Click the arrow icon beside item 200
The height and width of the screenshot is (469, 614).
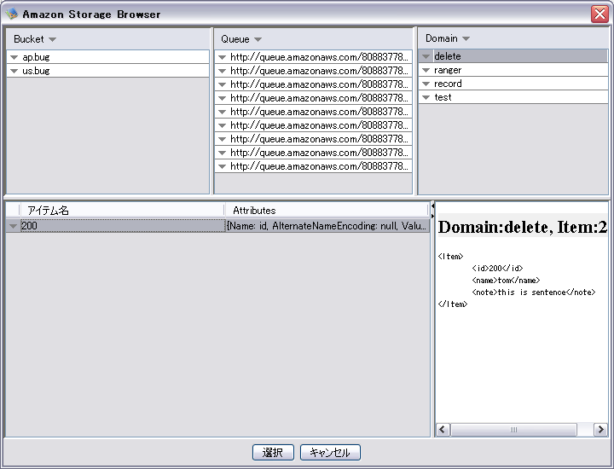[13, 226]
